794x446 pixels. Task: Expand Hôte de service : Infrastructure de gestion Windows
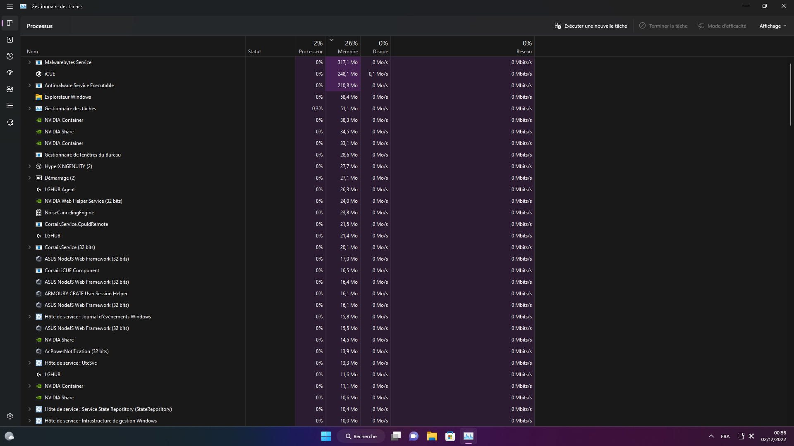coord(29,421)
